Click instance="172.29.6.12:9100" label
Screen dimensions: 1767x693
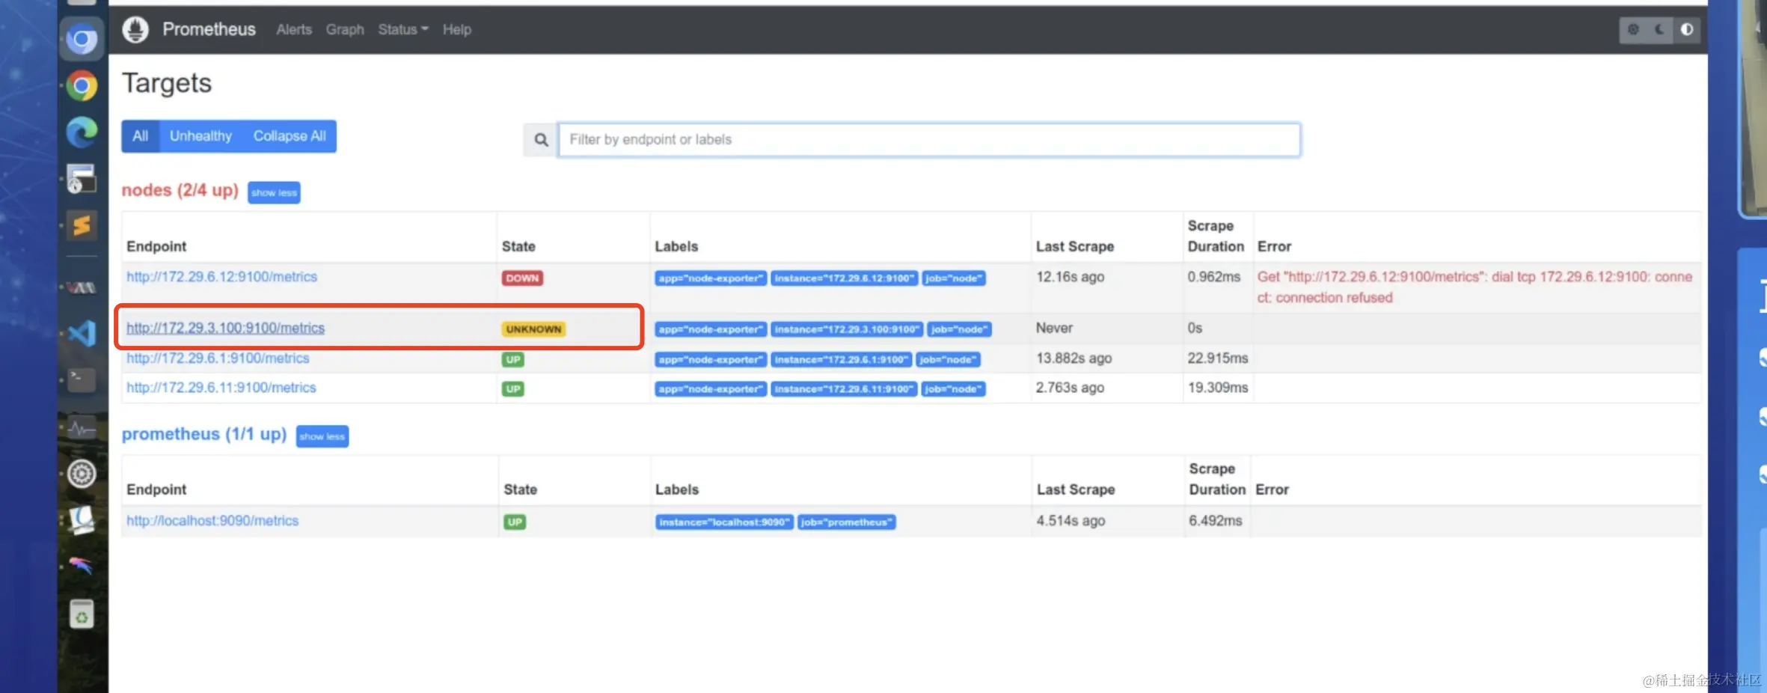(x=845, y=278)
